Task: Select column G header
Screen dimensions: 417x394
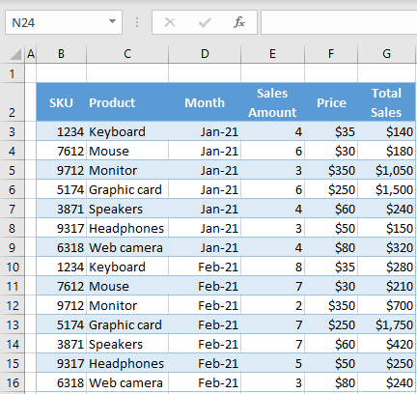Action: [x=386, y=54]
